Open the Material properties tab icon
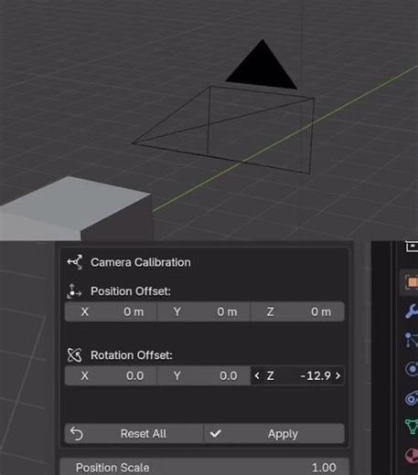The height and width of the screenshot is (475, 418). [412, 456]
